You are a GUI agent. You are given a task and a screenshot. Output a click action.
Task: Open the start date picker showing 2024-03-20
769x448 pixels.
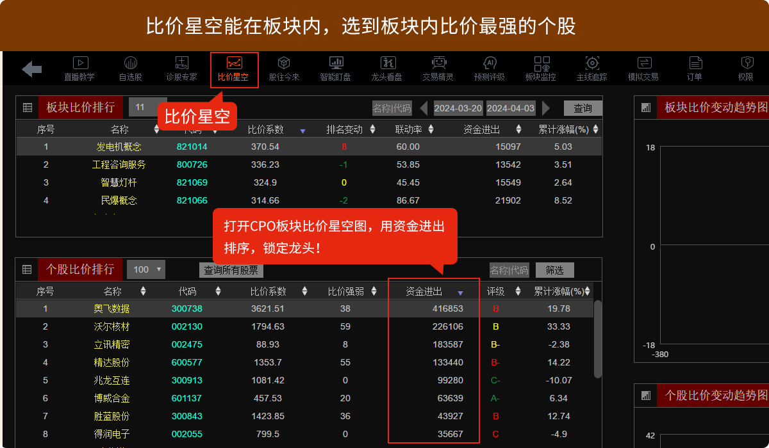pyautogui.click(x=458, y=108)
